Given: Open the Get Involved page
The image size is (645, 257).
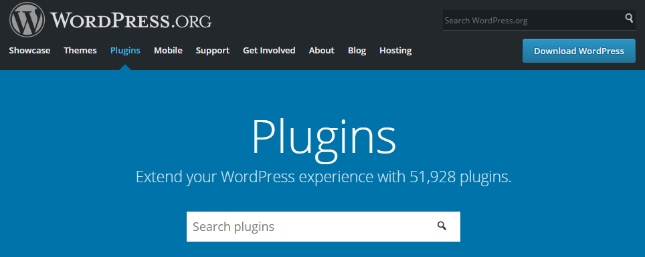Looking at the screenshot, I should pyautogui.click(x=269, y=51).
